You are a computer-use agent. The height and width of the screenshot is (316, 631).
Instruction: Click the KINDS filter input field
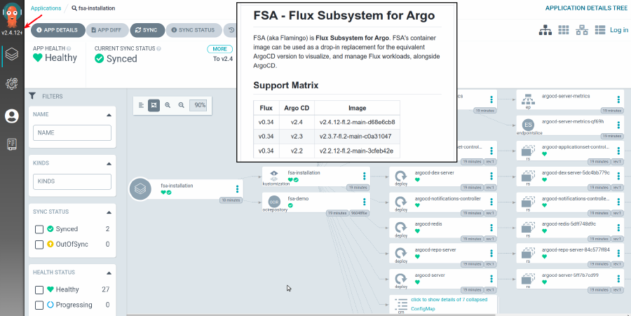72,181
